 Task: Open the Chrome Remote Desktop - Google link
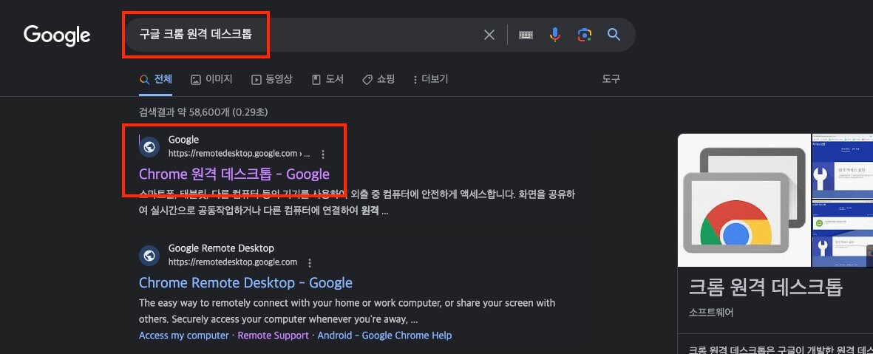(x=245, y=283)
